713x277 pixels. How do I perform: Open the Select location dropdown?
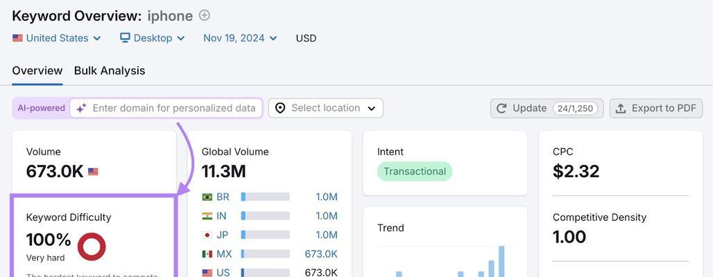pos(325,108)
